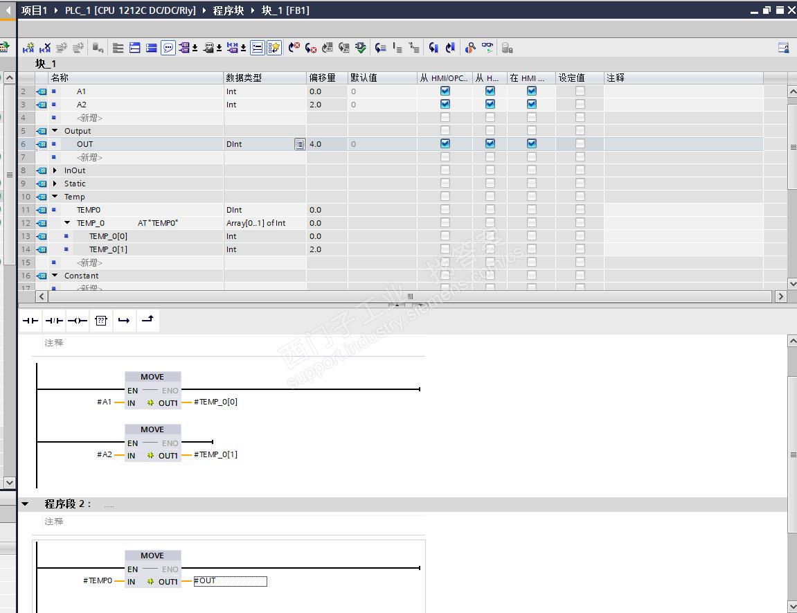Click the reset start values icon
Screen dimensions: 797x613
(x=98, y=48)
